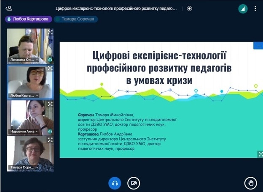Click the headset audio button

115,183
